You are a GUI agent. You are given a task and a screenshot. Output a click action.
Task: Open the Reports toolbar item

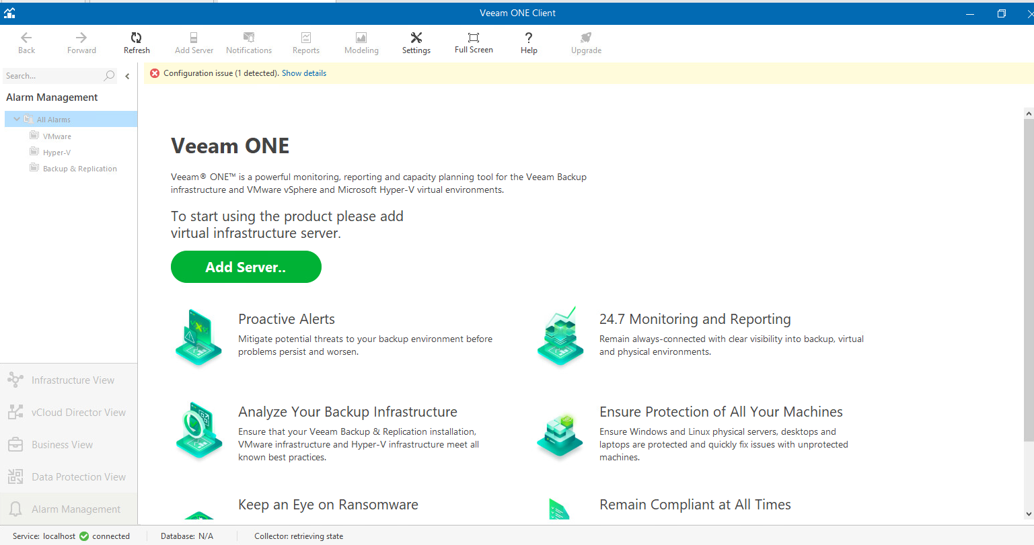306,43
